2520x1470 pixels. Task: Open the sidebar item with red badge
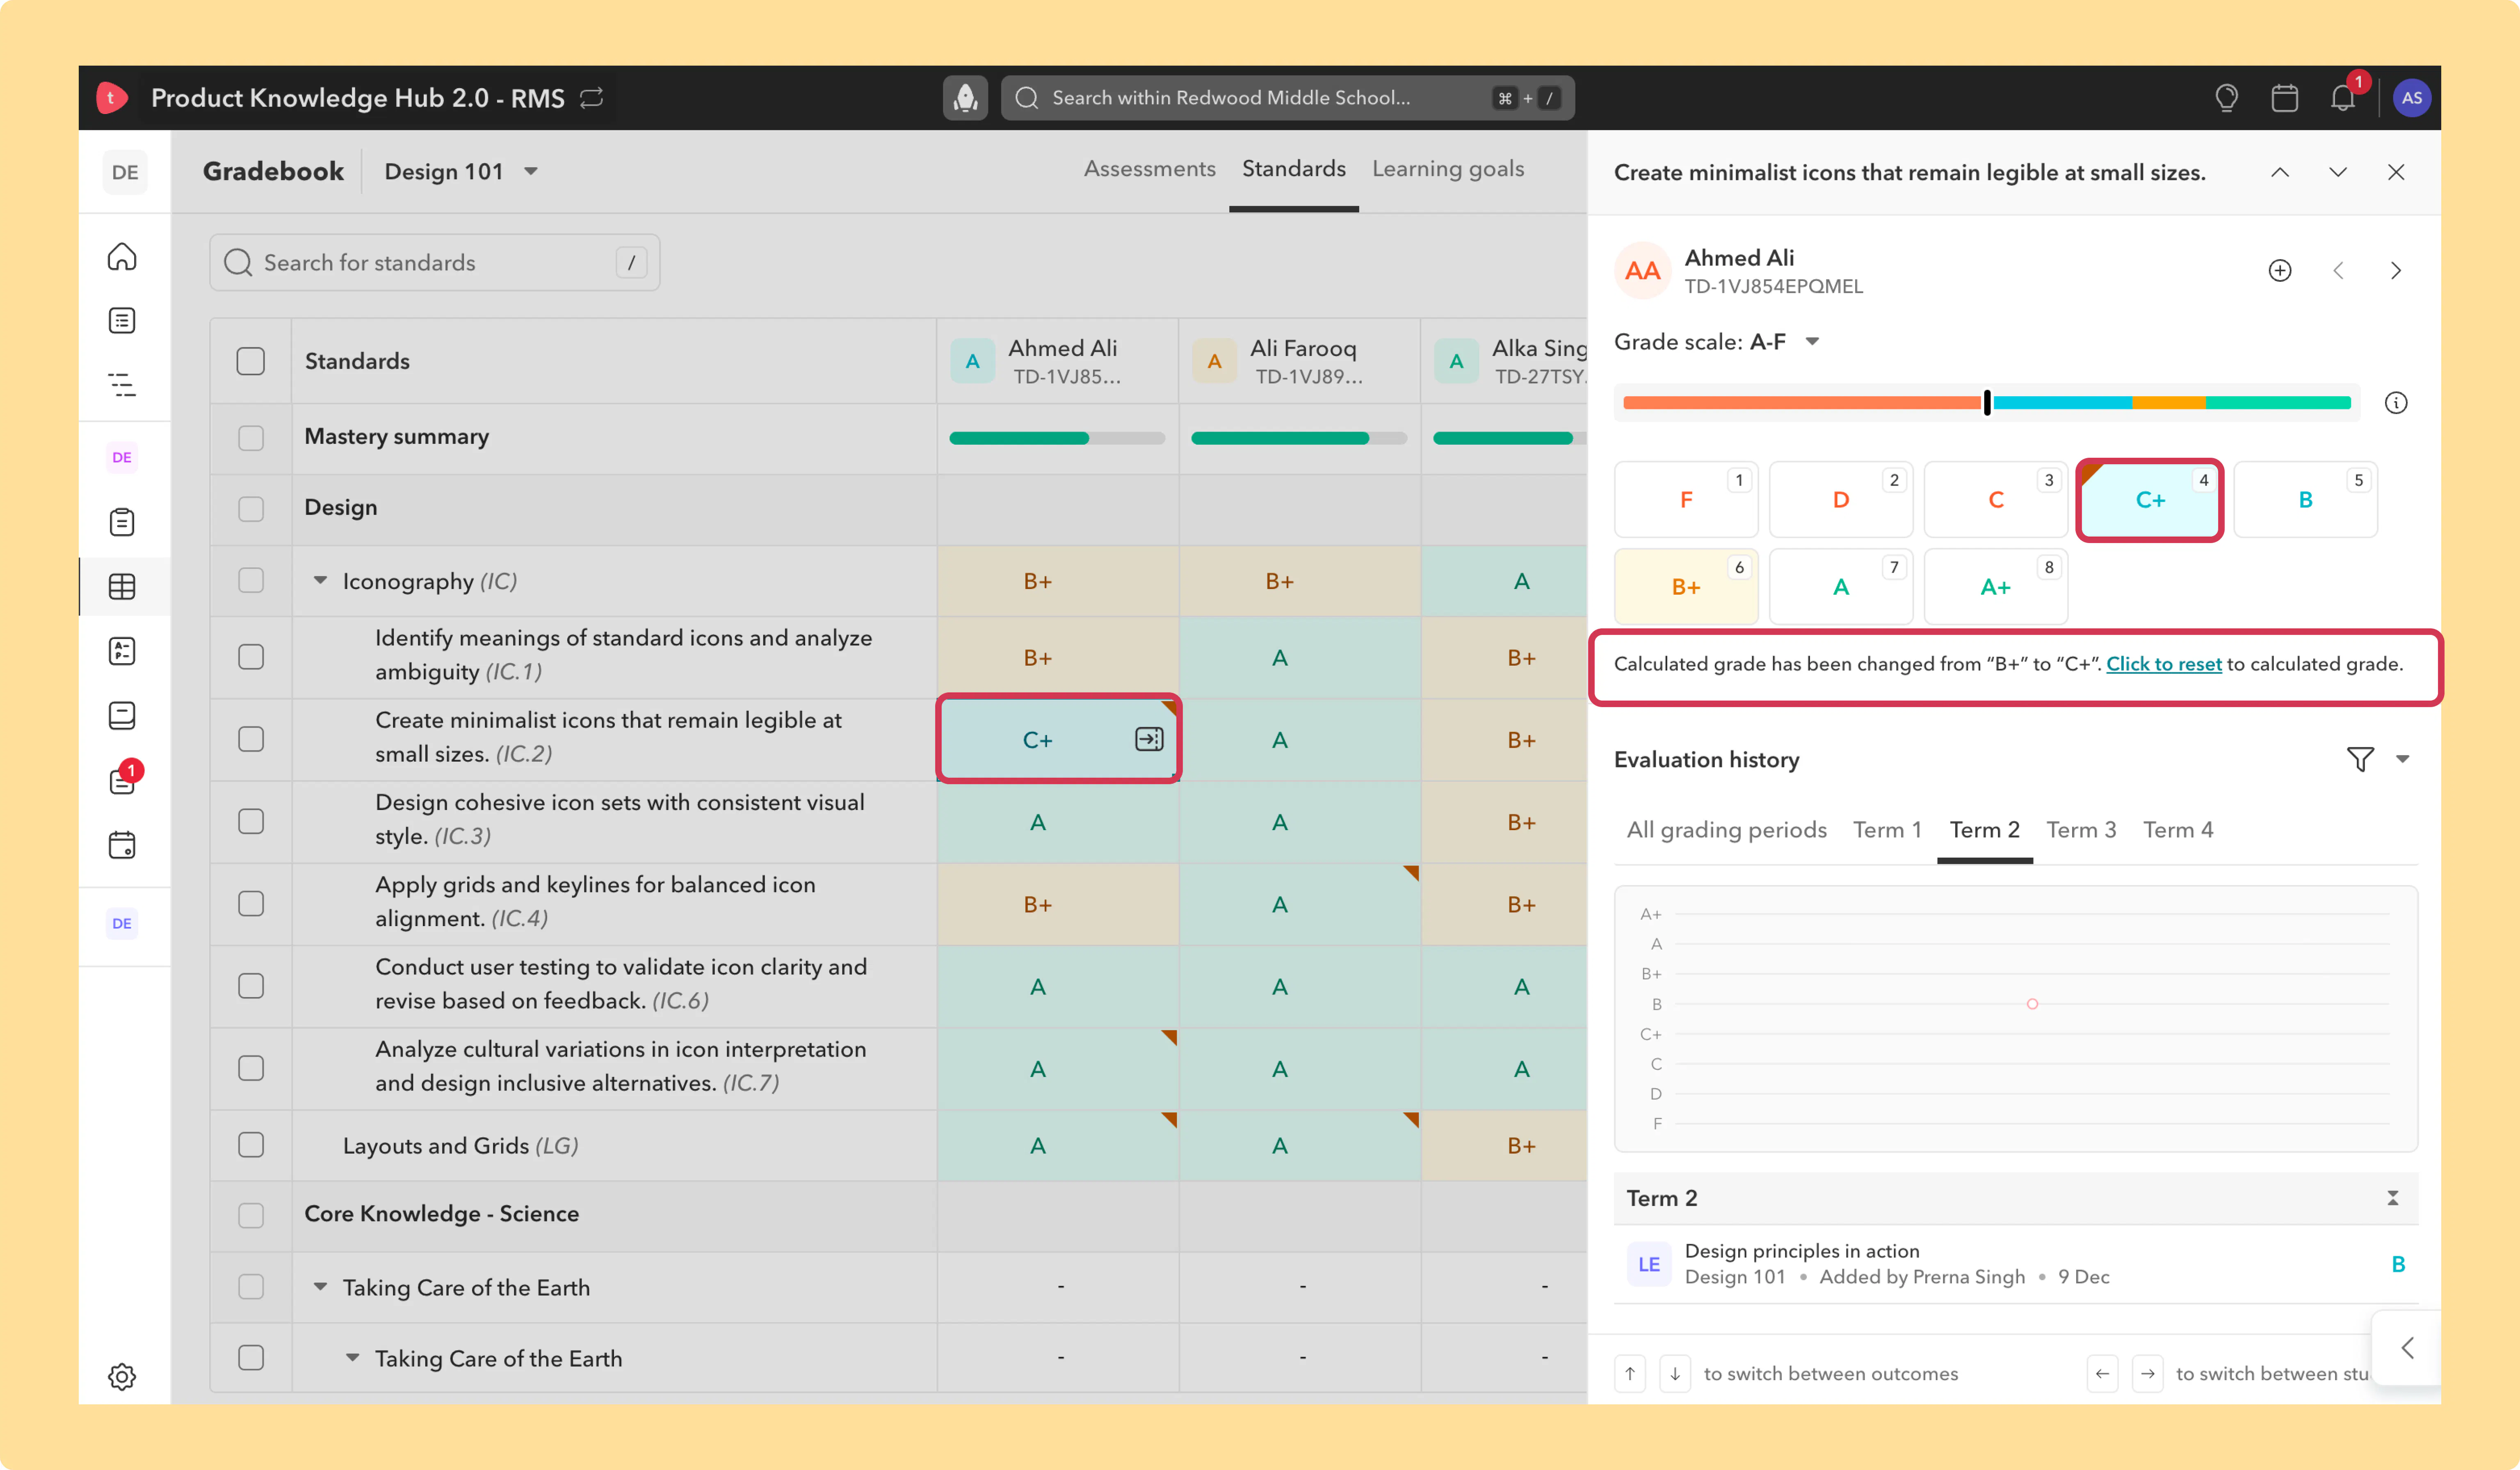(x=122, y=780)
